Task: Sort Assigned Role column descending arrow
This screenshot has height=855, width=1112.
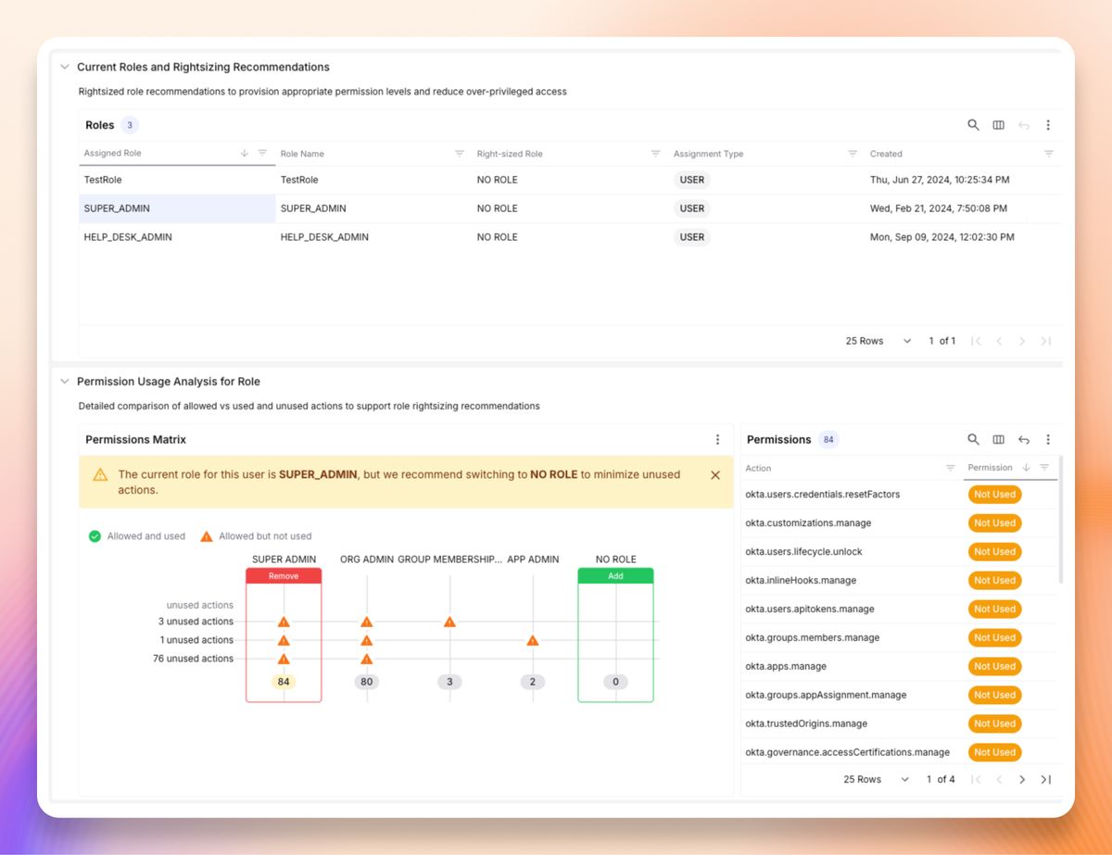Action: pos(245,153)
